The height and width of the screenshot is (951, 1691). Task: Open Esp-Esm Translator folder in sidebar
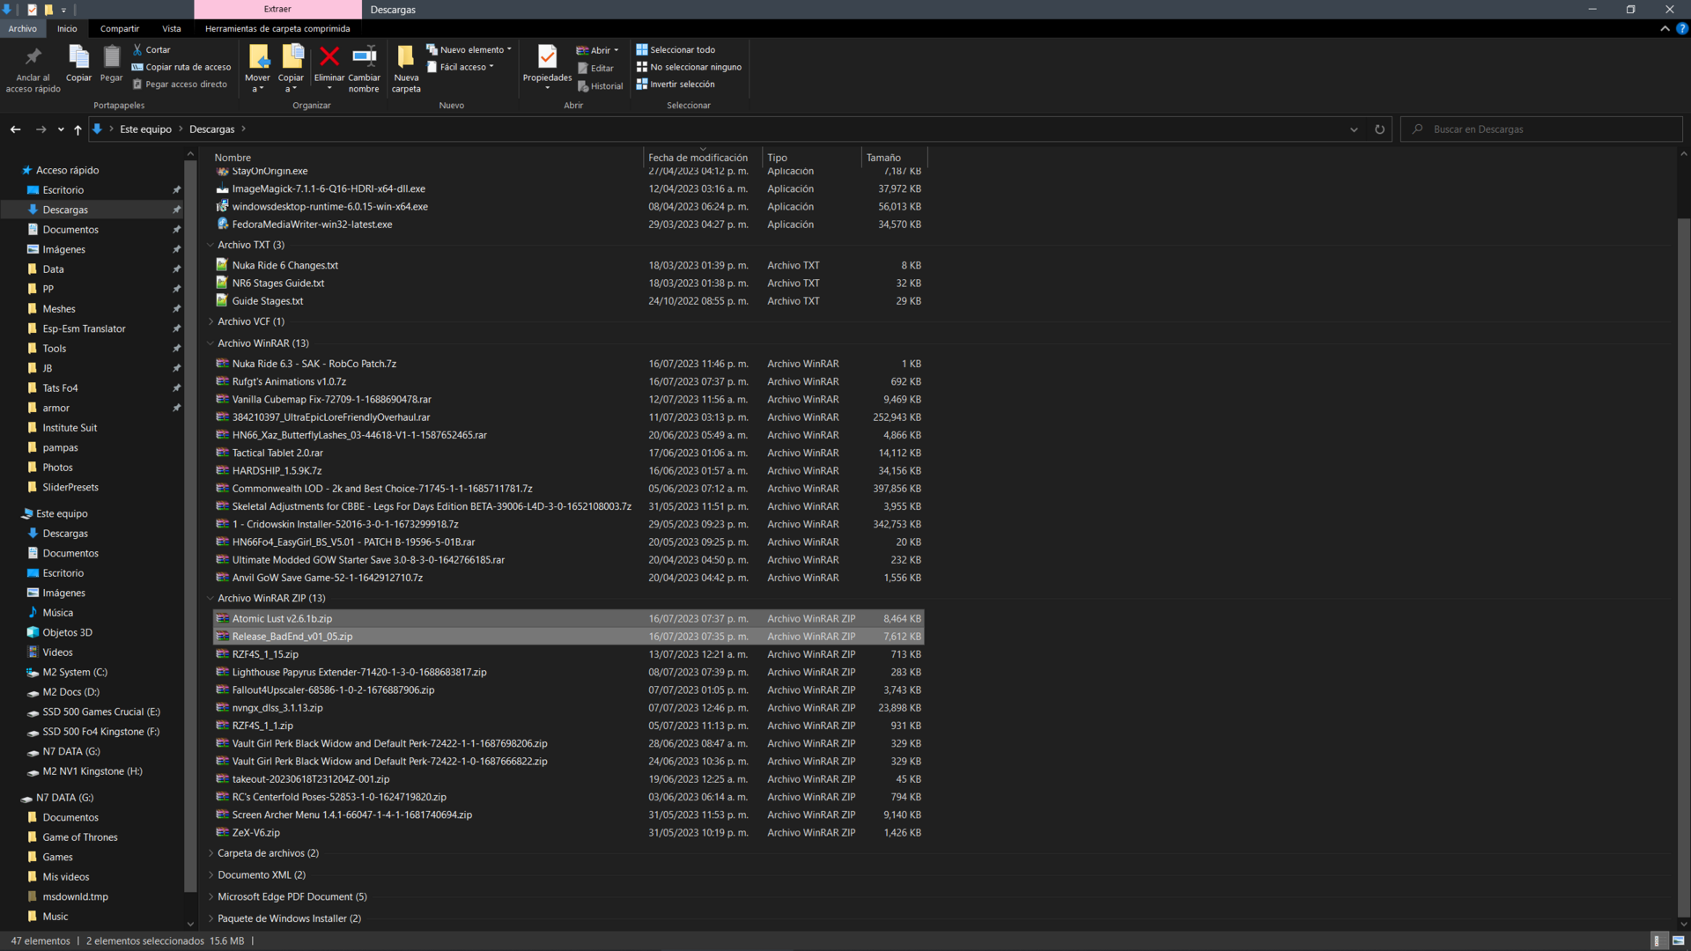(x=84, y=328)
